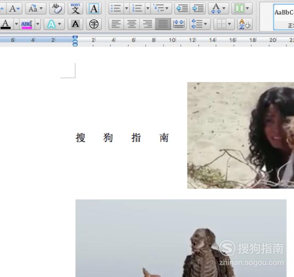294x277 pixels.
Task: Open the text effects button with cyan A
Action: point(54,24)
